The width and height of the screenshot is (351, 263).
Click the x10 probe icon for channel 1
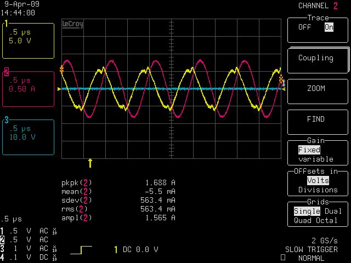pos(54,231)
